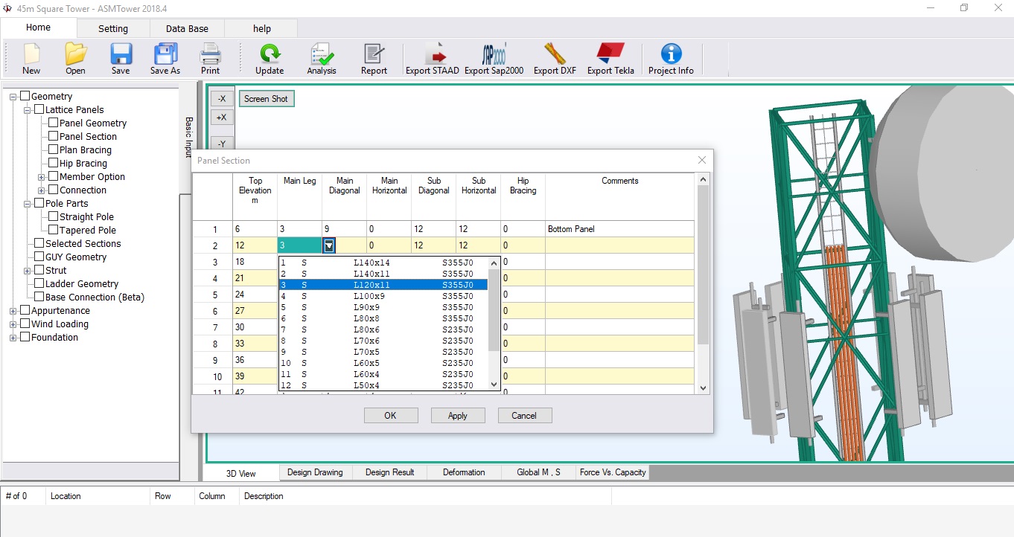The width and height of the screenshot is (1014, 537).
Task: Click the vertical Basic Input tab
Action: point(188,137)
